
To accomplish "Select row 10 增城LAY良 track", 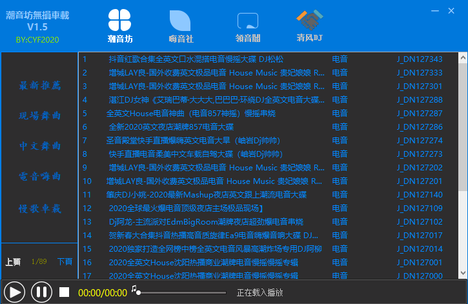I will (x=214, y=181).
